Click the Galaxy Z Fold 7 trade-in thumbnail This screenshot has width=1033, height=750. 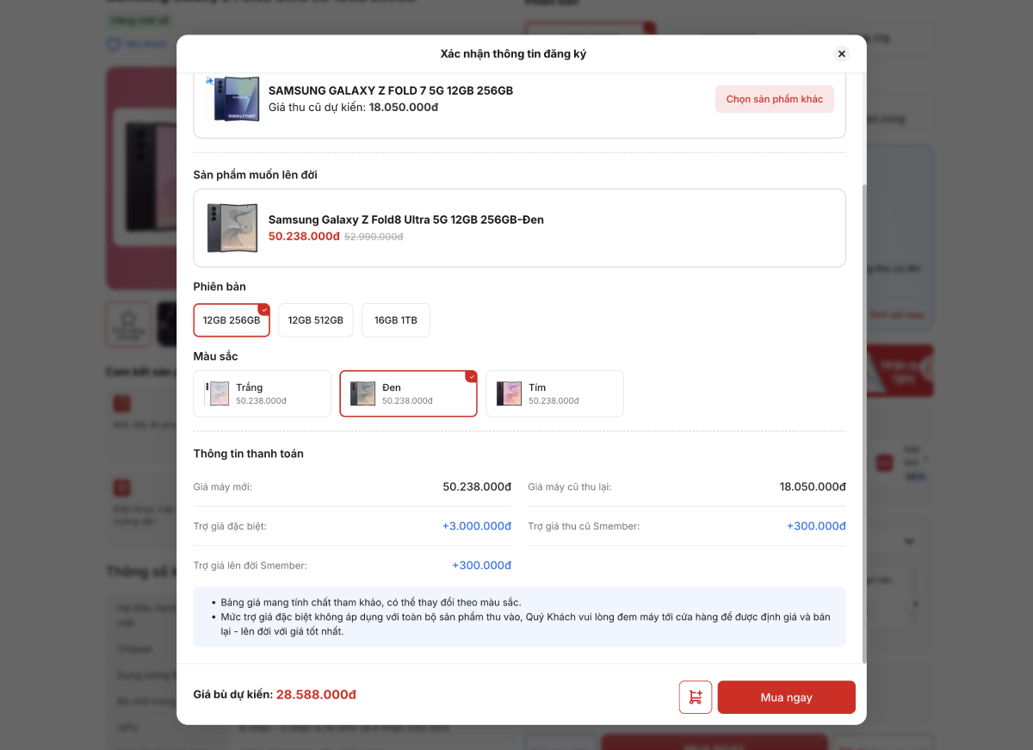point(234,98)
